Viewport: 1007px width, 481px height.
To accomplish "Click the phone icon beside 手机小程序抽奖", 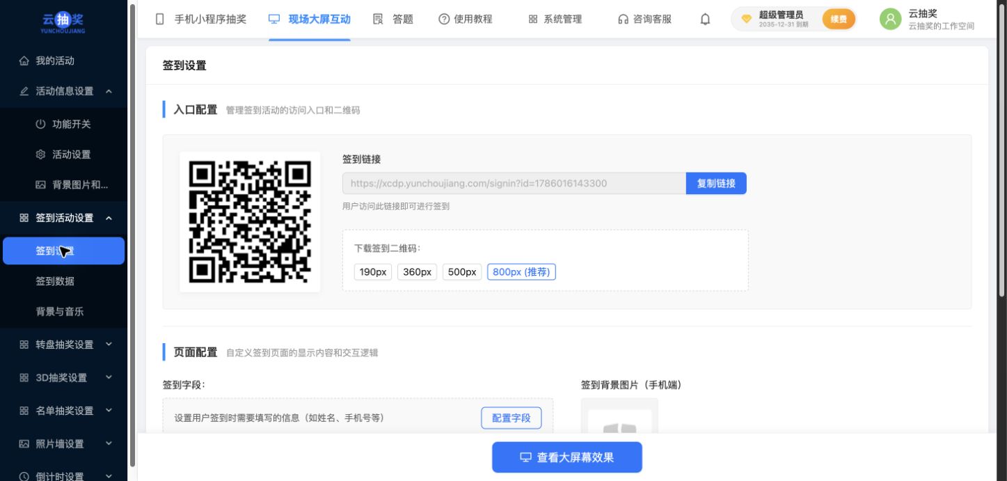I will point(160,19).
